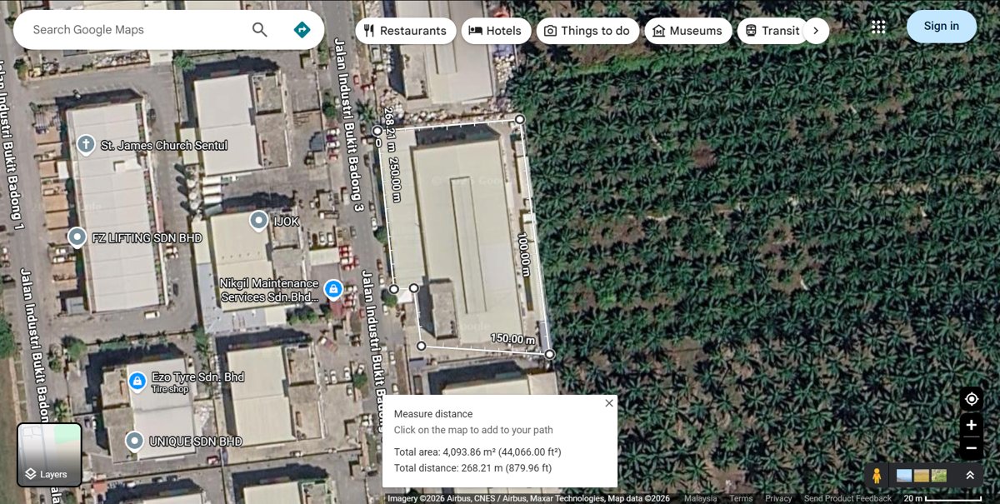Screen dimensions: 1000x504
Task: Toggle the Layers map type thumbnail
Action: pyautogui.click(x=49, y=455)
